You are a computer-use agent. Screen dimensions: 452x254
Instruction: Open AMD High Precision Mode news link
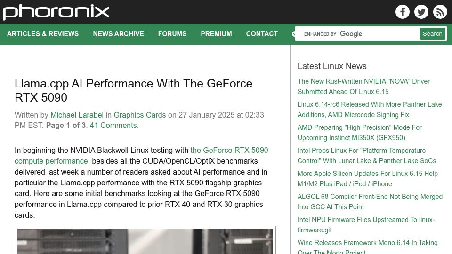pos(359,133)
